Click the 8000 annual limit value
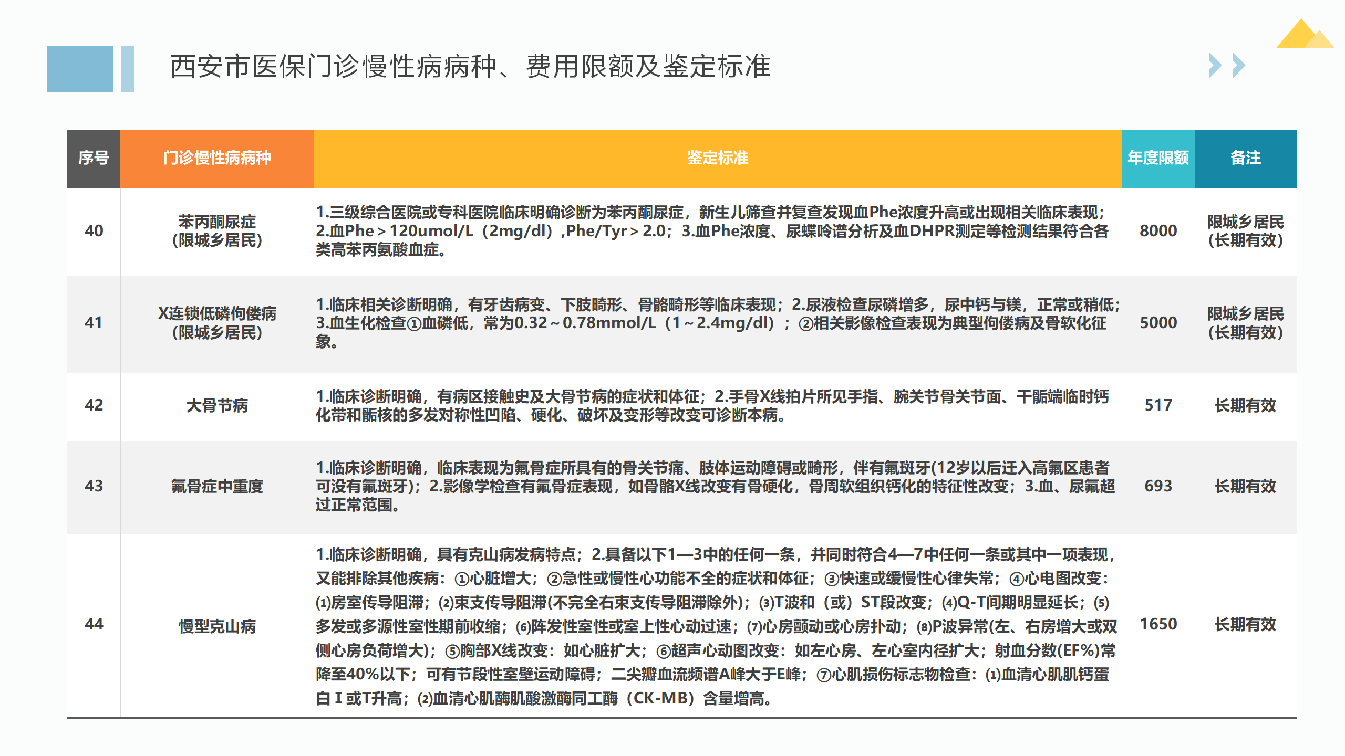1345x756 pixels. point(1158,231)
